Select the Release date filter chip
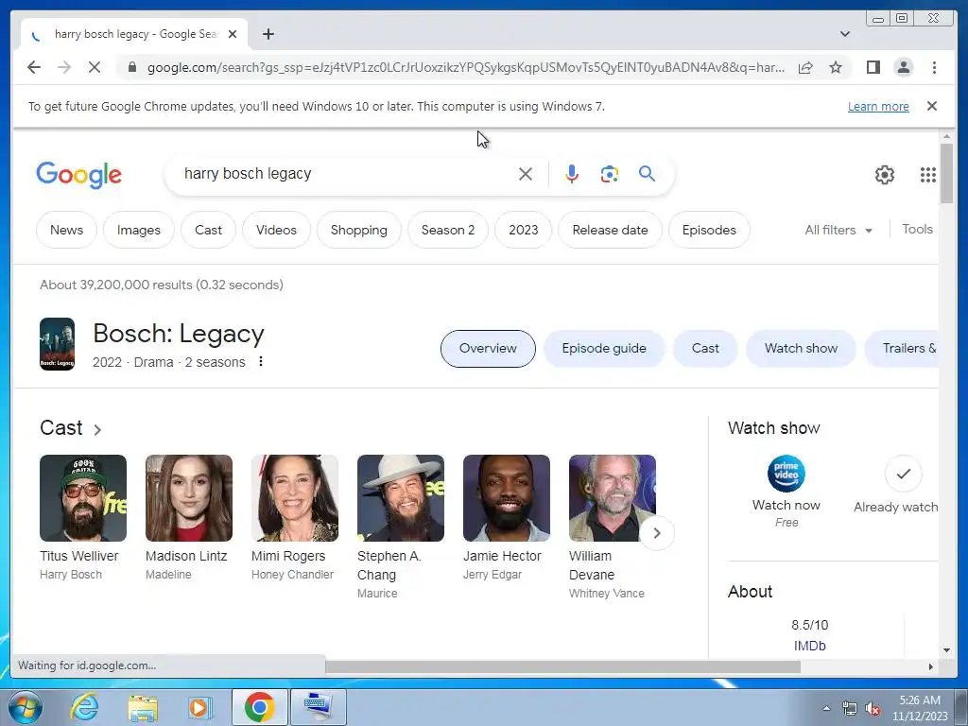968x726 pixels. click(610, 230)
